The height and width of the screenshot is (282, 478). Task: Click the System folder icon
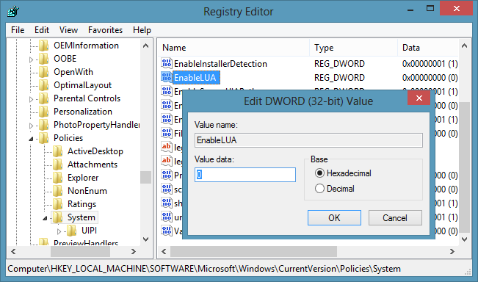[x=57, y=217]
